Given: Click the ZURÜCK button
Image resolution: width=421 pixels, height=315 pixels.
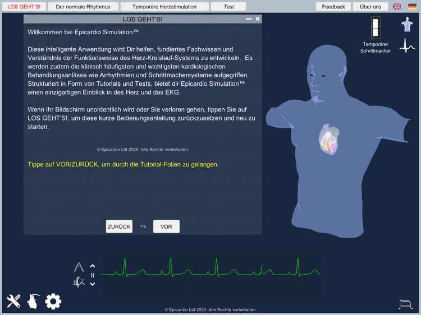Looking at the screenshot, I should click(119, 226).
